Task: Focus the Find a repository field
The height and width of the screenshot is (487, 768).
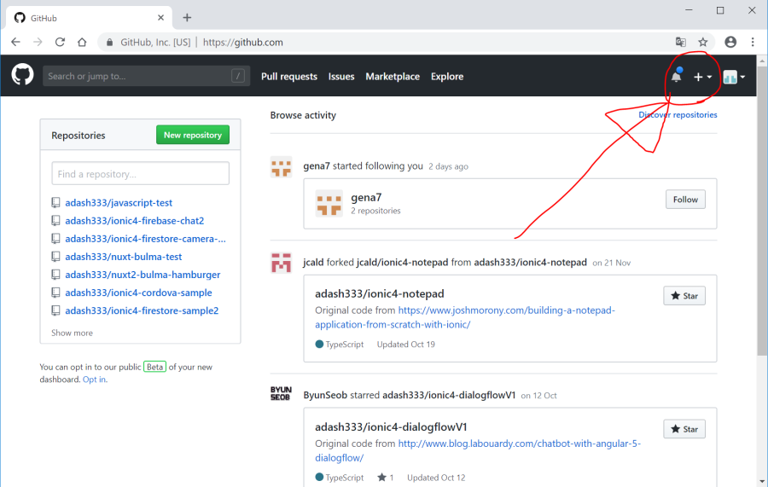Action: [x=140, y=174]
